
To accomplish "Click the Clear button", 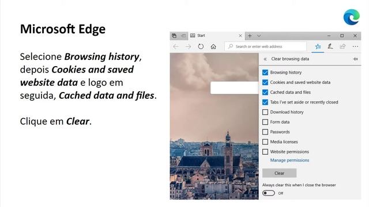I will 279,173.
